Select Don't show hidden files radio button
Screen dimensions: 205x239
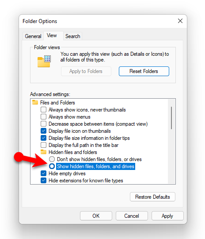coord(52,159)
